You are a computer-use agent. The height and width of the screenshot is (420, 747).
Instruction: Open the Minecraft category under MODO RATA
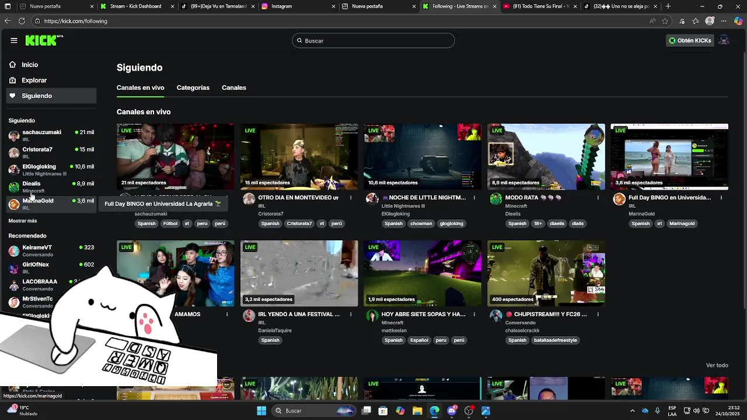click(516, 206)
